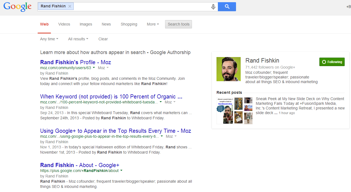This screenshot has height=192, width=351.
Task: Click the '1 hour ago' post timestamp
Action: click(x=287, y=113)
